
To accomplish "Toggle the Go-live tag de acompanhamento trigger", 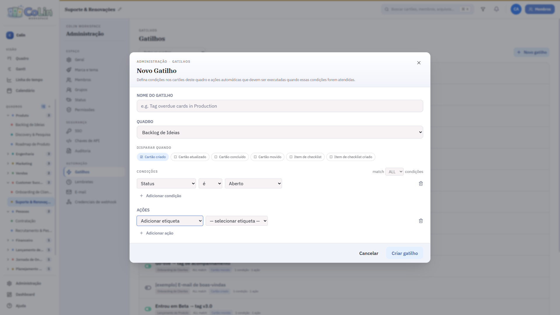I will pyautogui.click(x=148, y=266).
